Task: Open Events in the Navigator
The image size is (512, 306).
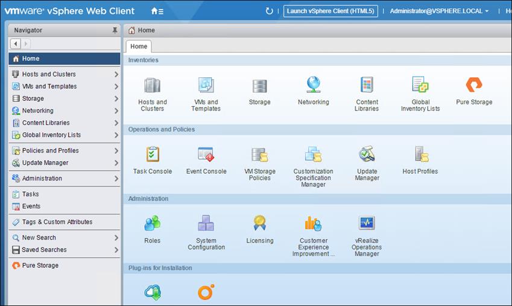Action: [65, 206]
